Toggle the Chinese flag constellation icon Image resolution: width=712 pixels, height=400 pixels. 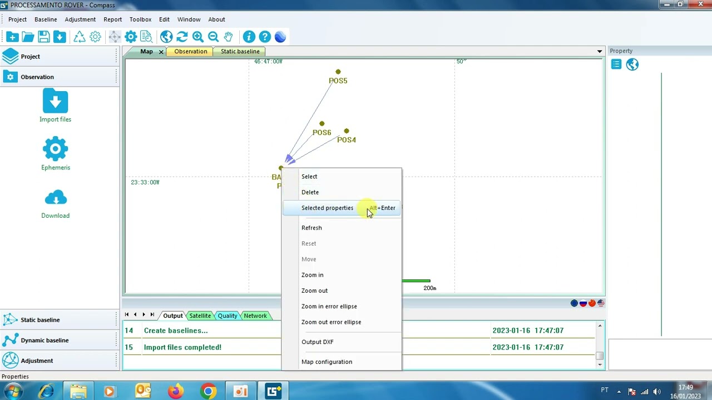(592, 303)
